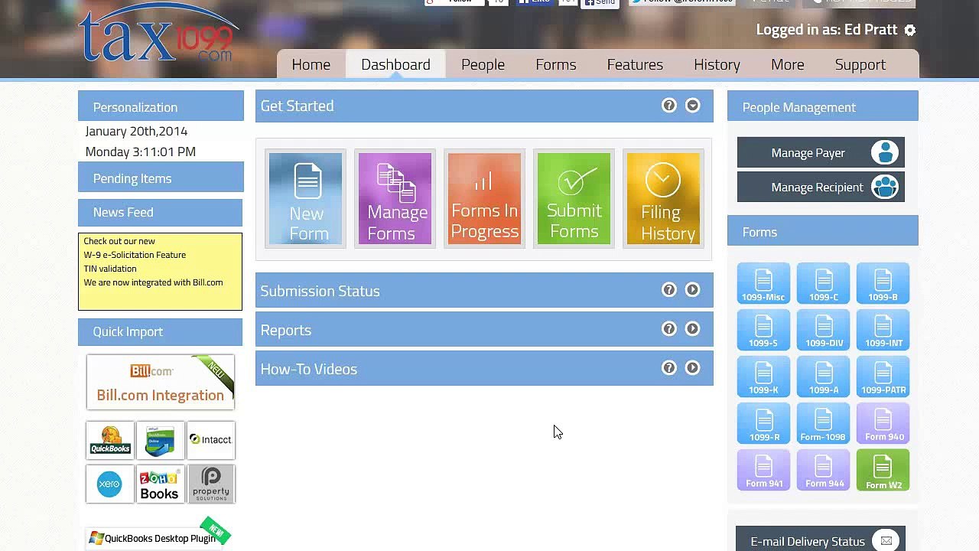The image size is (979, 551).
Task: Show help for Get Started section
Action: (x=669, y=106)
